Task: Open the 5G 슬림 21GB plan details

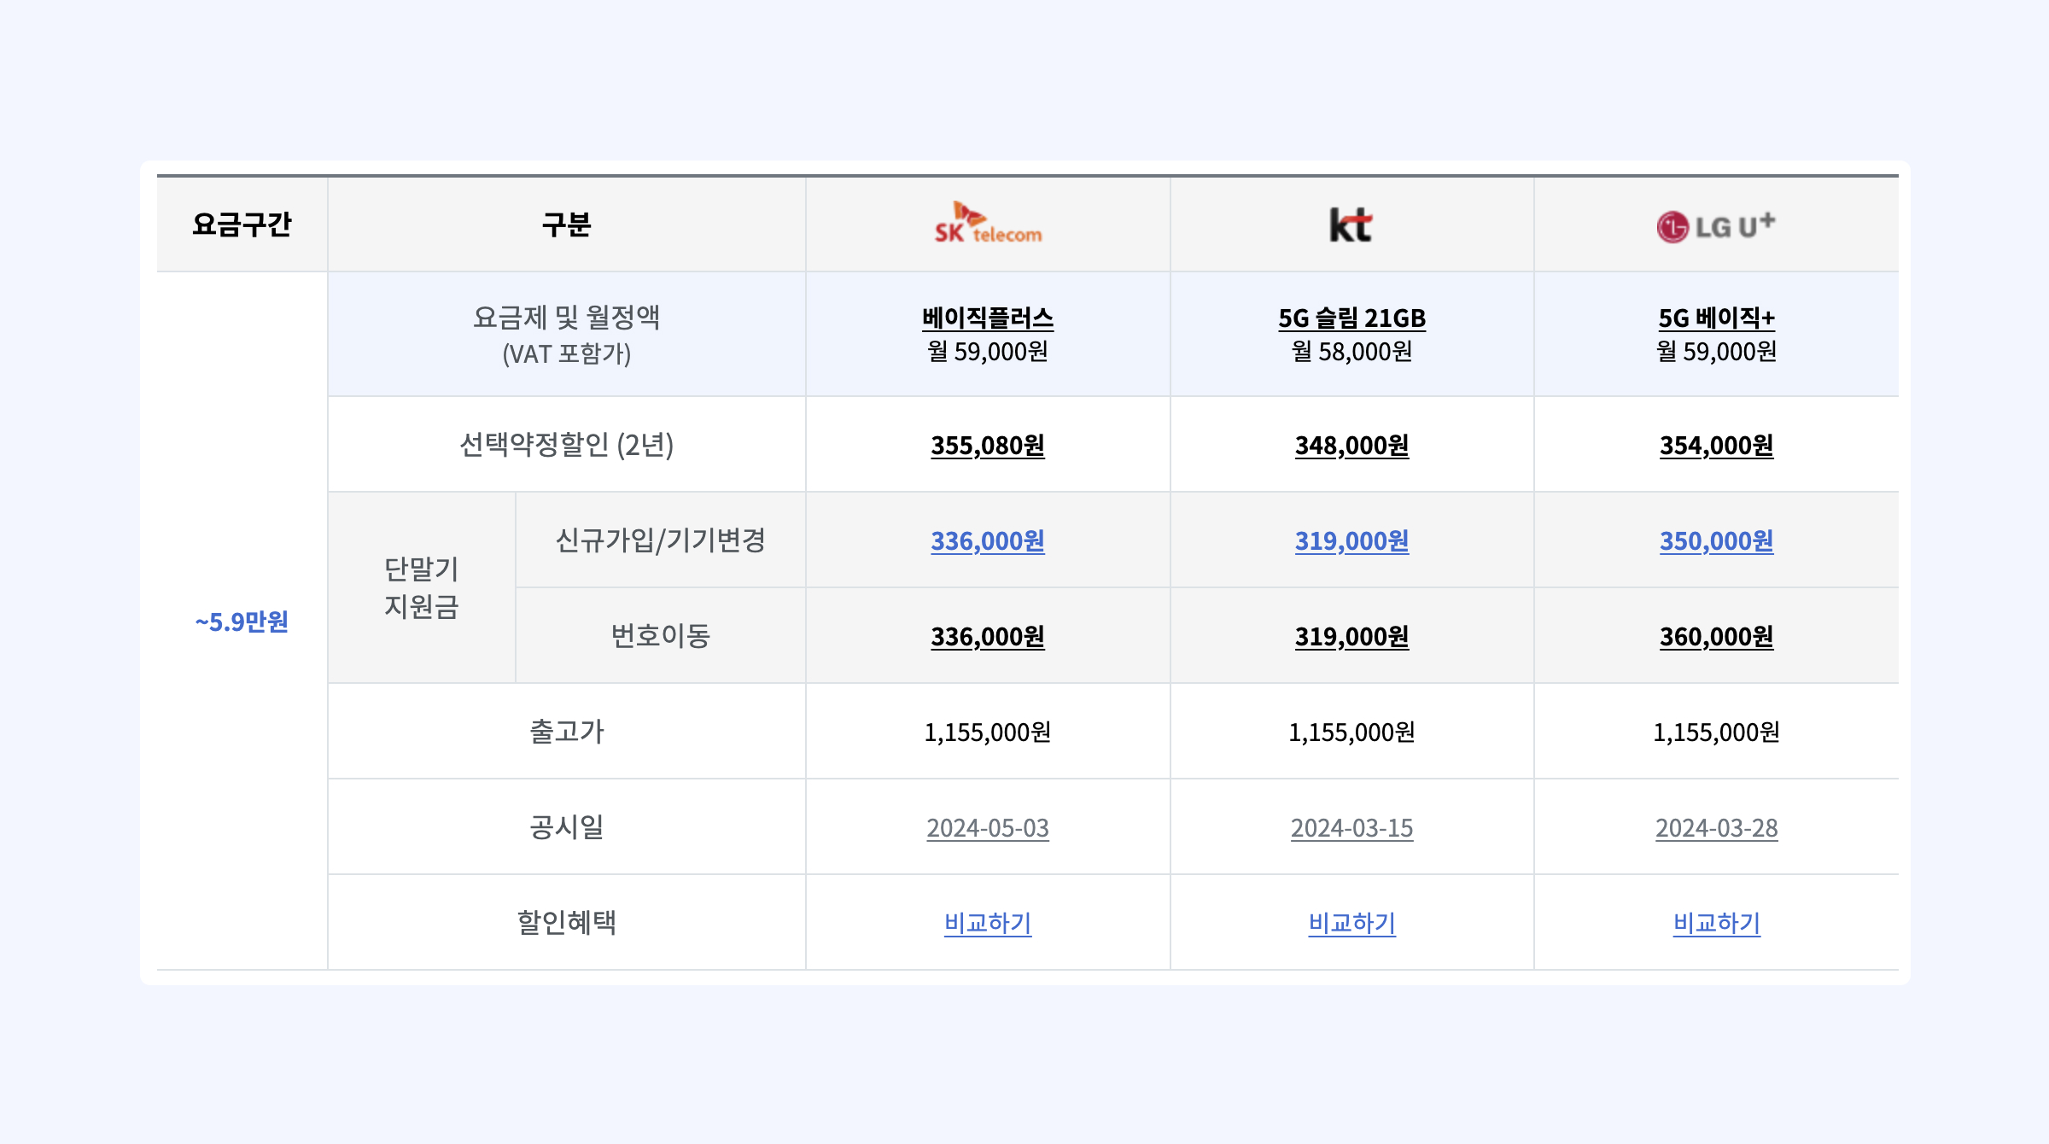Action: (1353, 321)
